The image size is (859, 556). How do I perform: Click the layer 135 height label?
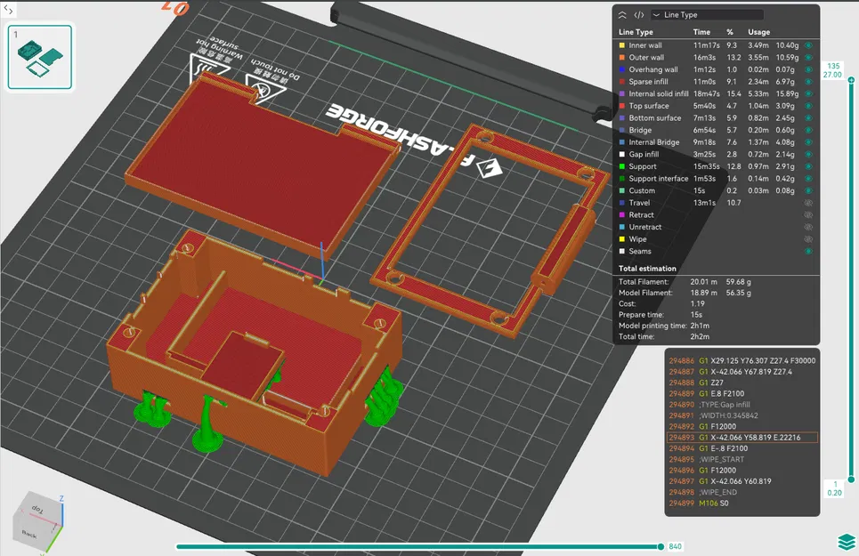(832, 70)
